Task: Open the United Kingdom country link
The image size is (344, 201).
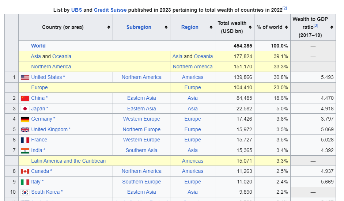Action: 49,129
